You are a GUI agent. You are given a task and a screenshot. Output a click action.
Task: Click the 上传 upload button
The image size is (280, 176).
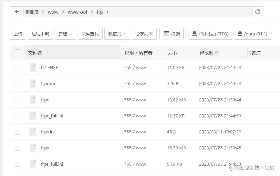point(18,34)
